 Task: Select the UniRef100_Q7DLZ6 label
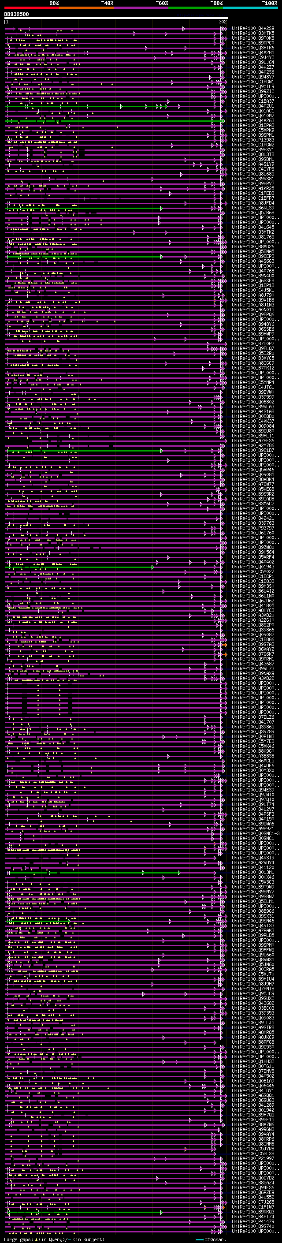coord(253,717)
